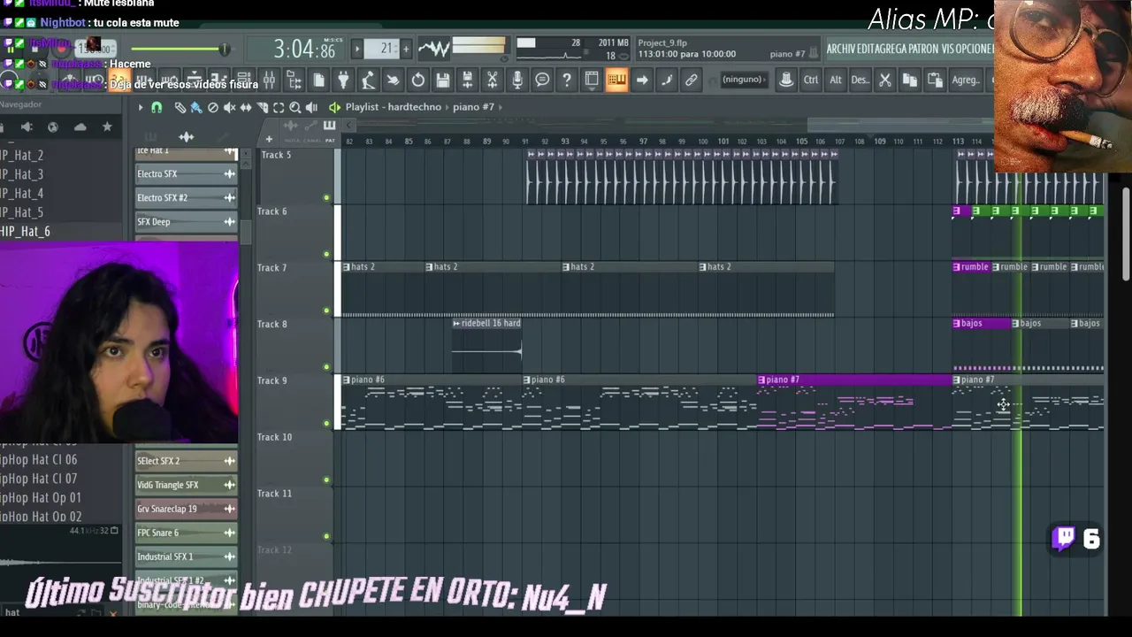Save the project with the floppy disk icon
The height and width of the screenshot is (637, 1132).
(442, 81)
